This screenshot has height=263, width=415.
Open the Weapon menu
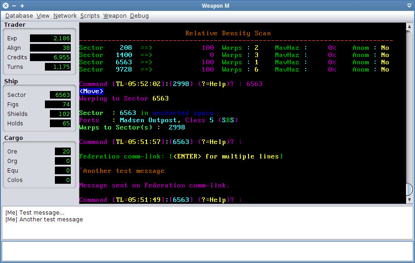pos(115,16)
